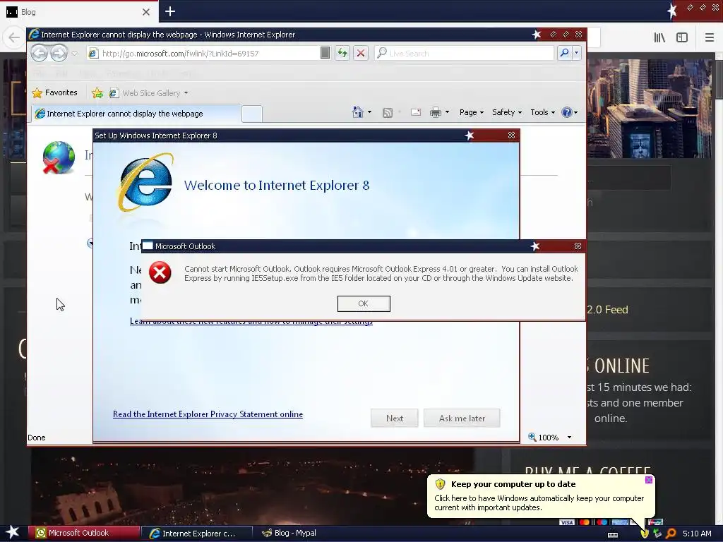The image size is (723, 542).
Task: Open the Print dropdown arrow
Action: (x=447, y=112)
